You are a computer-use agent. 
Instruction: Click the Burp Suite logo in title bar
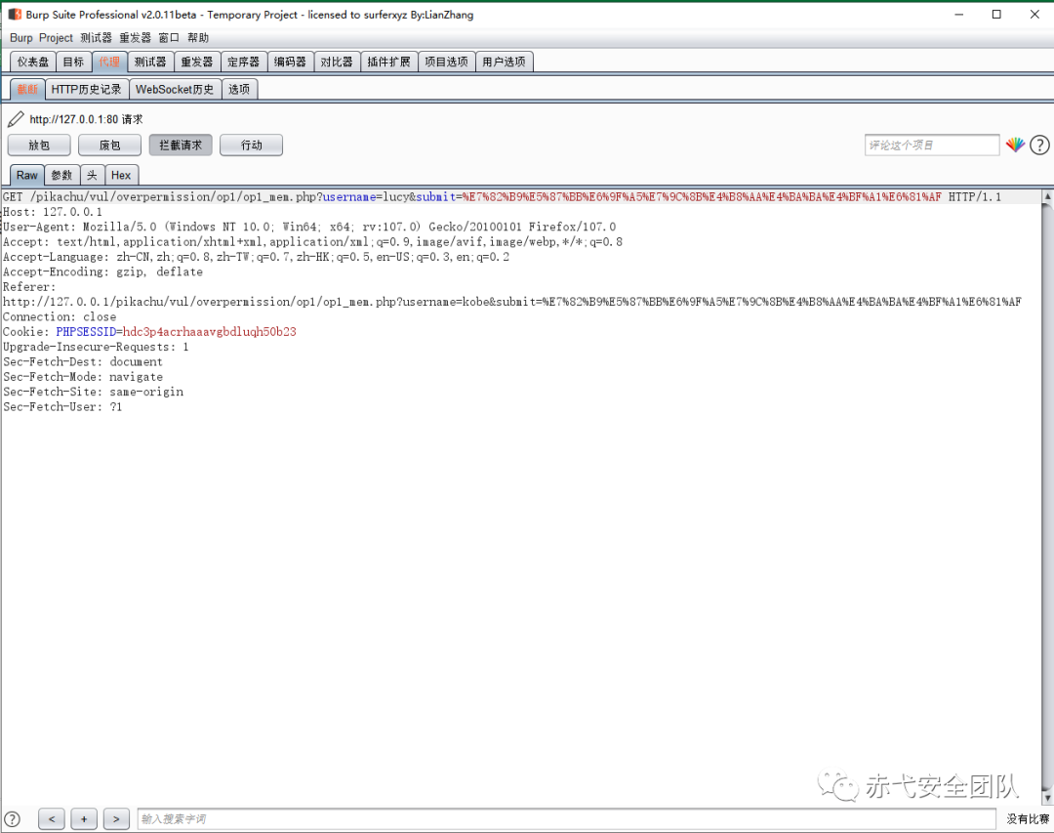point(15,14)
